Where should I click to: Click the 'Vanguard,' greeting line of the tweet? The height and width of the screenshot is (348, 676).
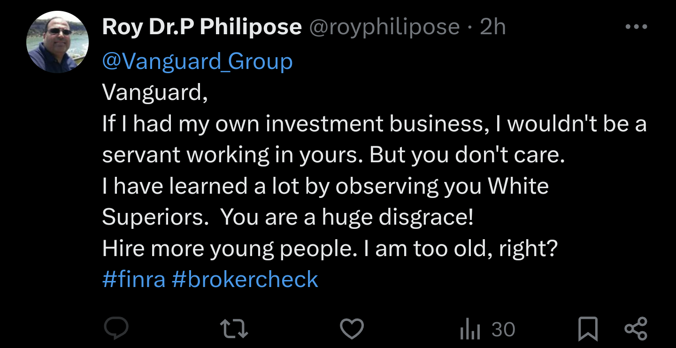(155, 93)
